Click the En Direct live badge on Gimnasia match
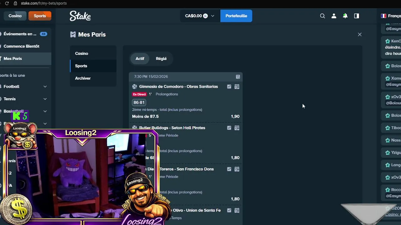 point(139,94)
